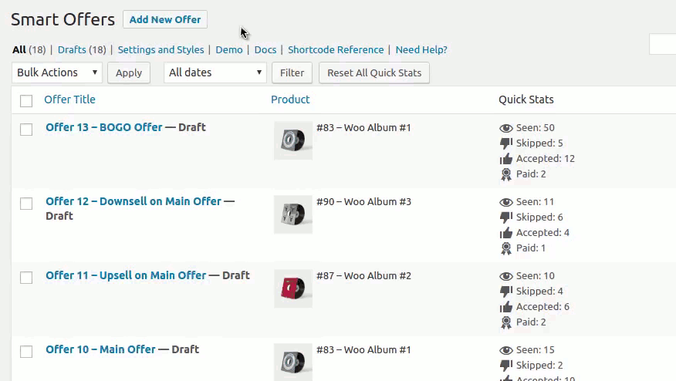The width and height of the screenshot is (676, 381).
Task: Click the Paid ribbon icon for Offer 12
Action: point(506,248)
